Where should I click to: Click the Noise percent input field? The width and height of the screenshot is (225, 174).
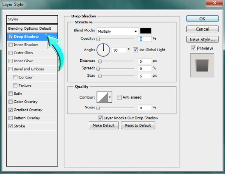145,108
